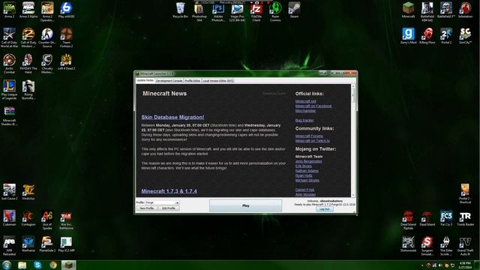
Task: Click the Play button in the launcher
Action: (x=245, y=205)
